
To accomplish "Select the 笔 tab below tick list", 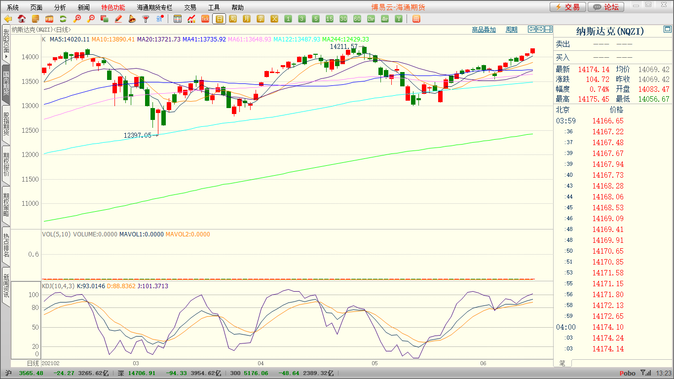I will point(562,363).
